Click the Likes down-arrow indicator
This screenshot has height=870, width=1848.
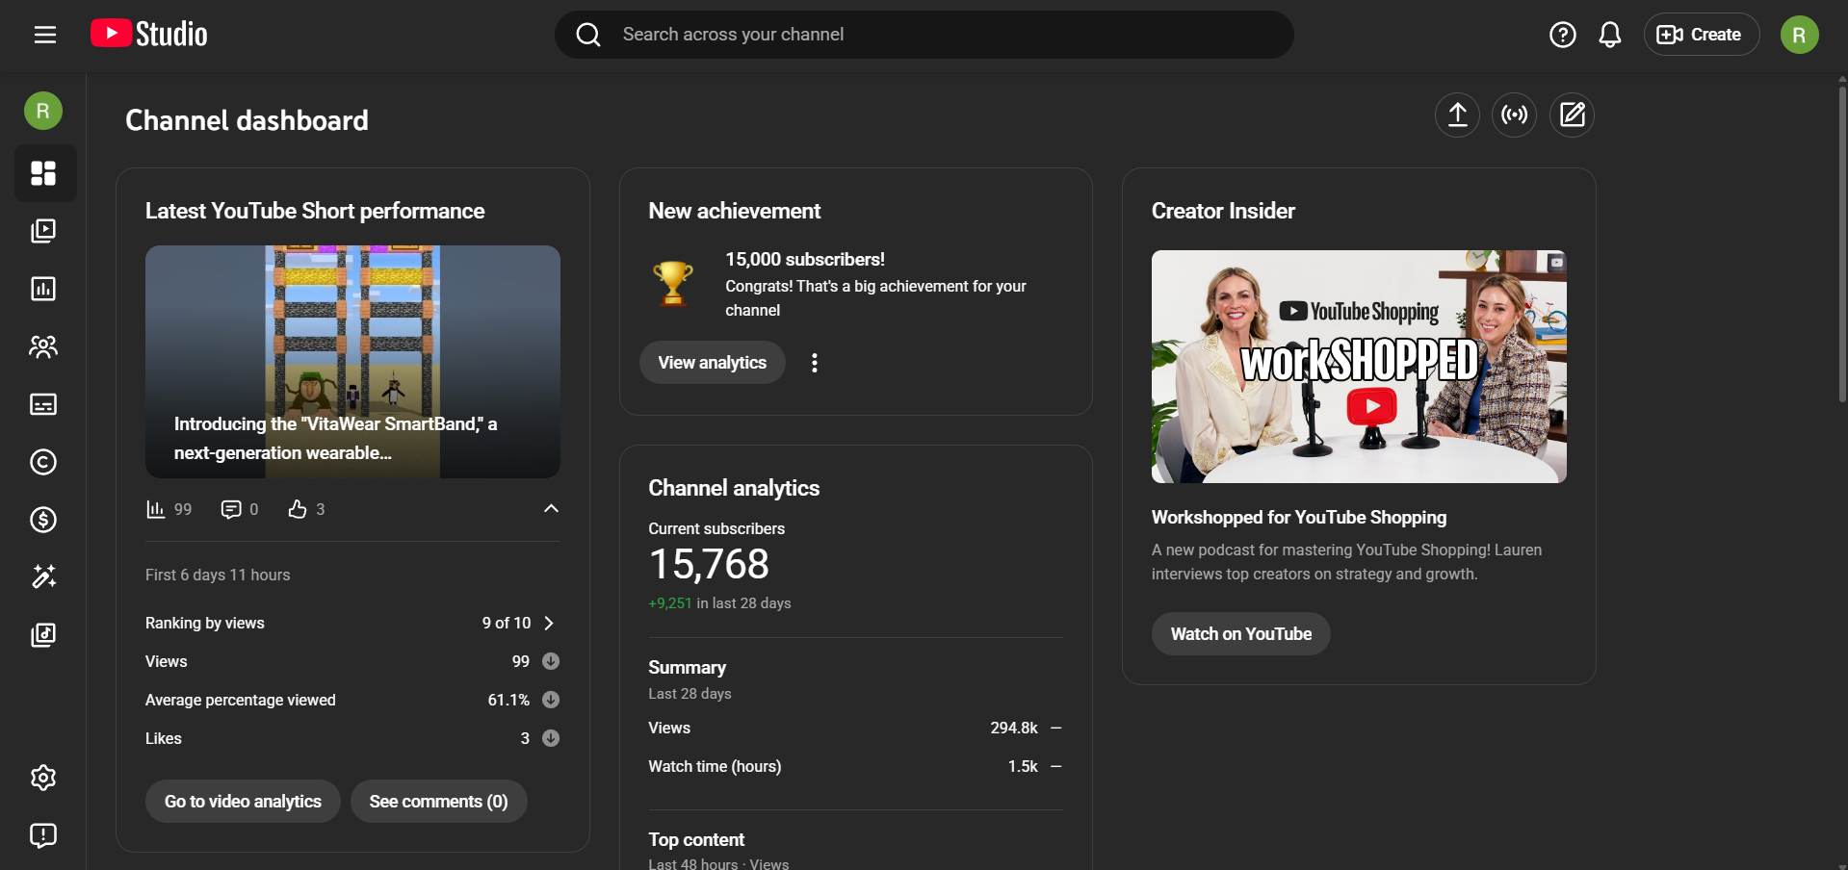tap(551, 738)
